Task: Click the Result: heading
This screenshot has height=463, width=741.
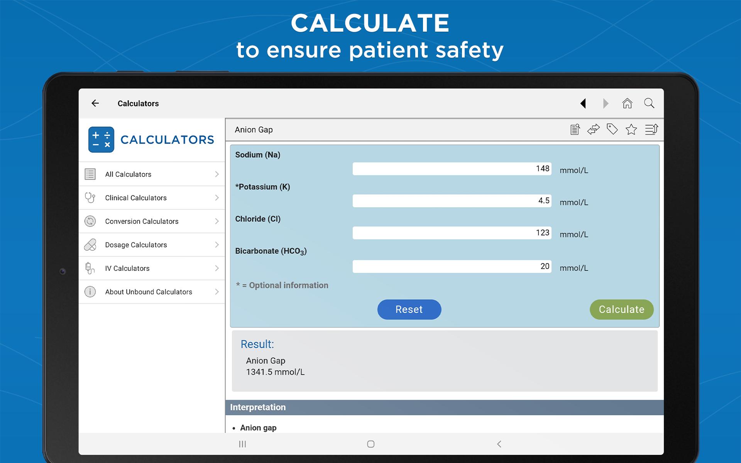Action: pos(257,344)
